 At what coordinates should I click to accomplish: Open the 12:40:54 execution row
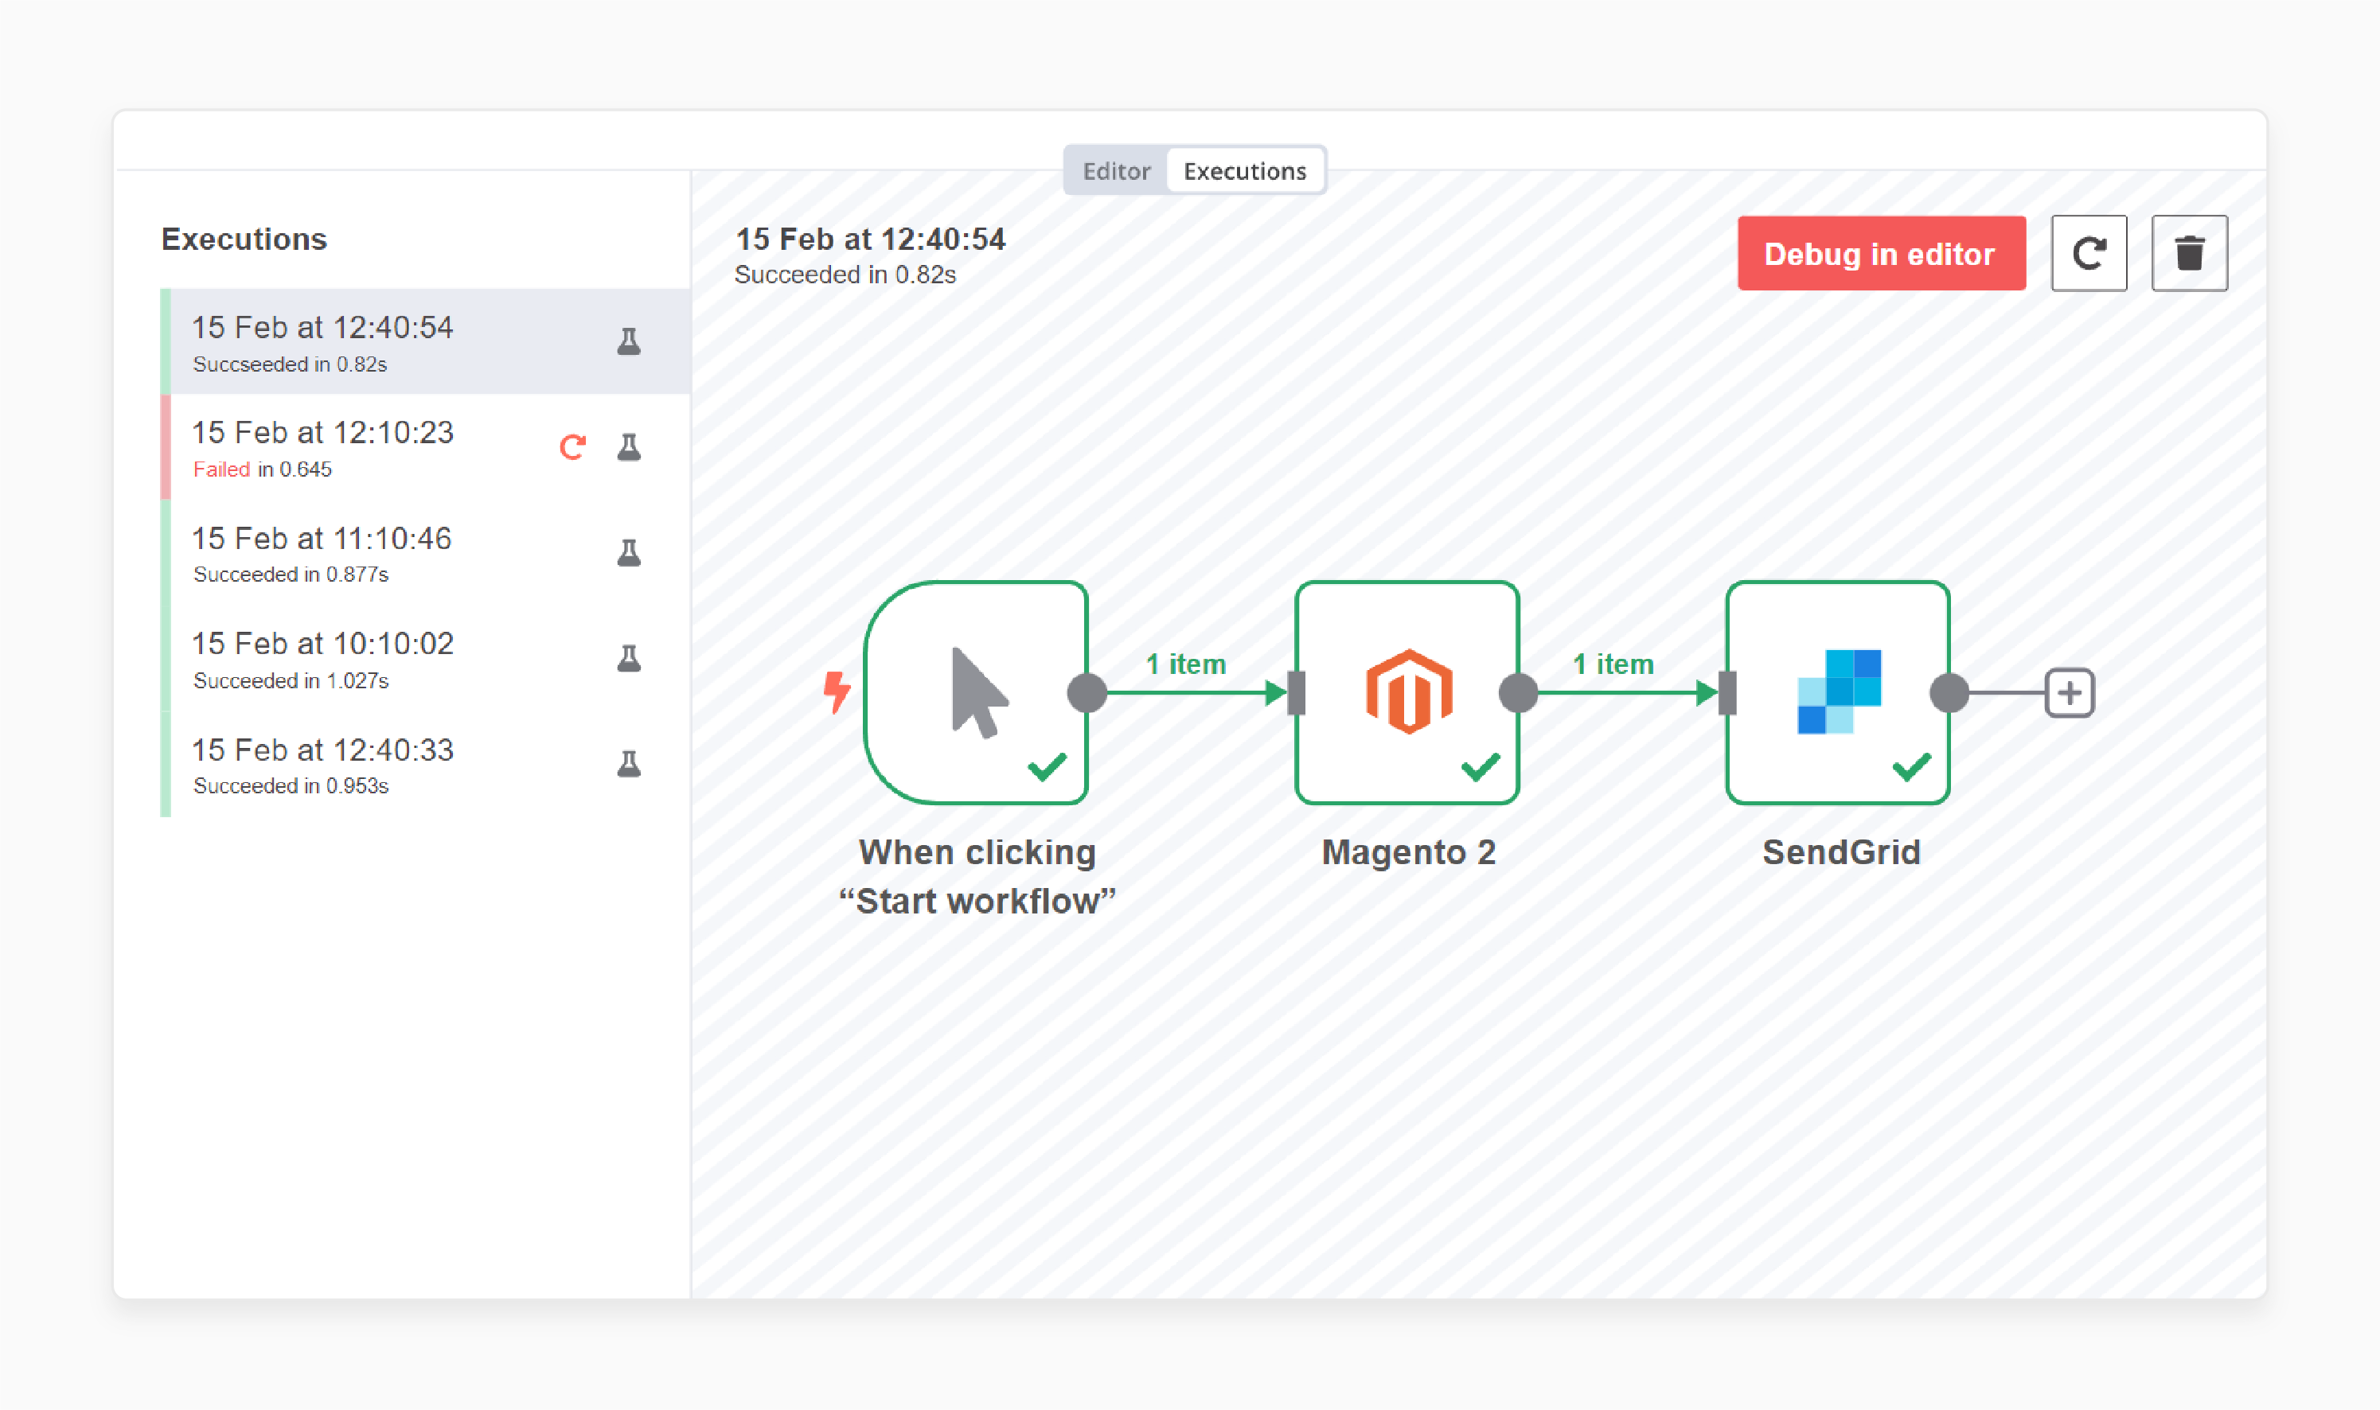pos(426,342)
